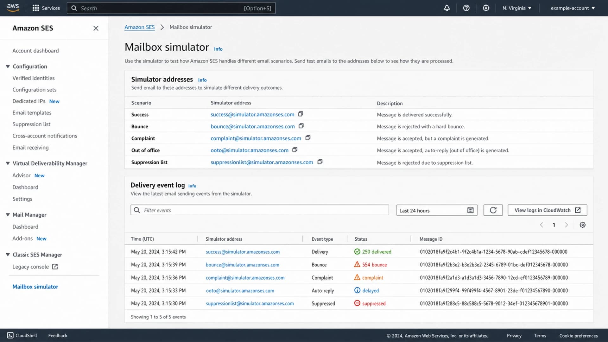Open event log table preferences gear
Screen dimensions: 608x342
(x=582, y=225)
